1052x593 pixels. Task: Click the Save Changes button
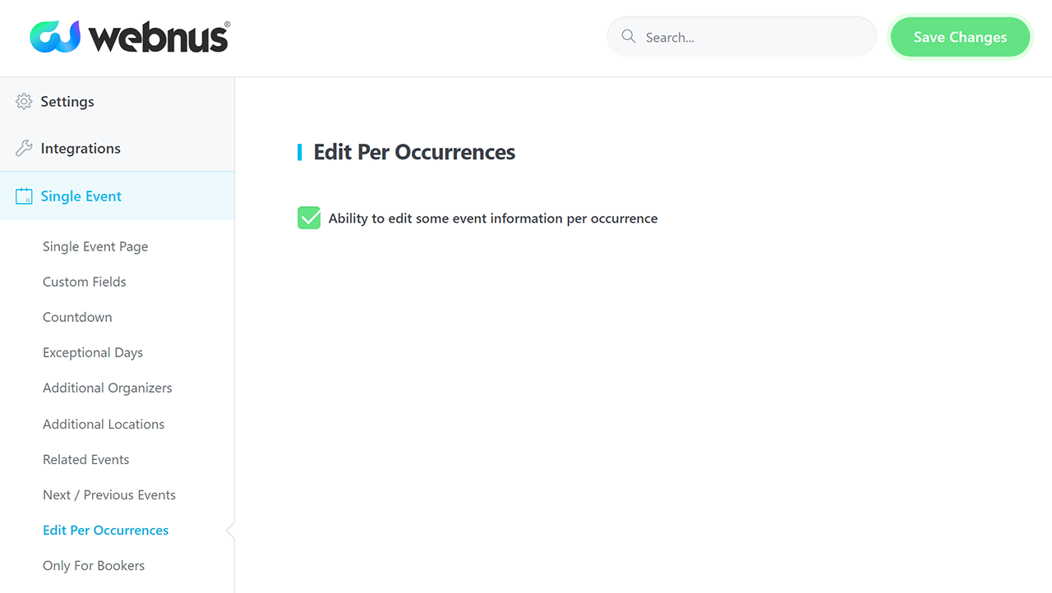[x=960, y=37]
